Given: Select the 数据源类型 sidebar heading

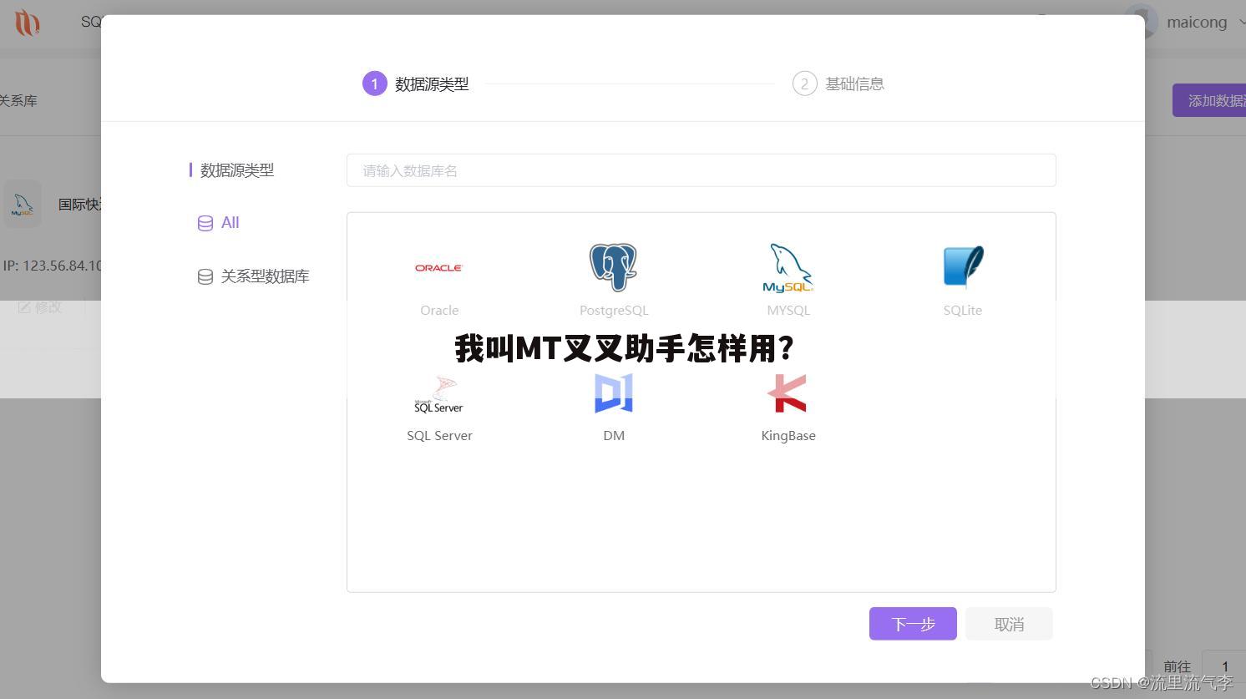Looking at the screenshot, I should pos(237,170).
